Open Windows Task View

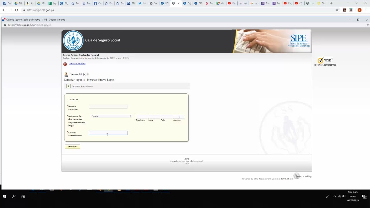pos(23,196)
